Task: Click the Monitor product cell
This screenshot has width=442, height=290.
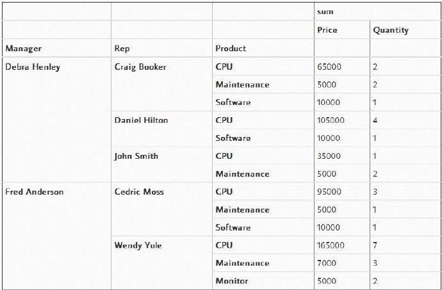Action: point(232,281)
